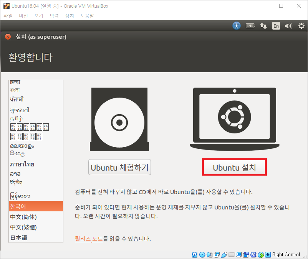This screenshot has width=308, height=259.
Task: Click the host key arrow icon
Action: pos(268,254)
